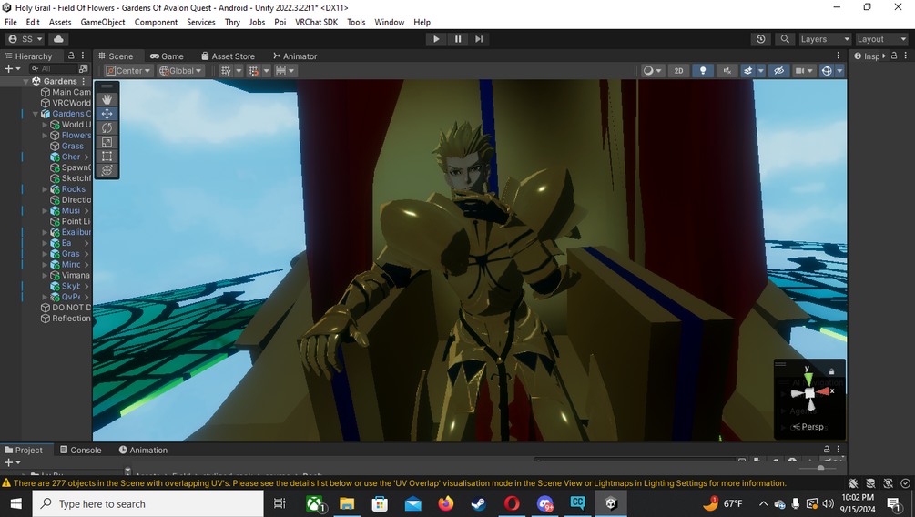The width and height of the screenshot is (915, 517).
Task: Open the SS account dropdown
Action: (x=25, y=39)
